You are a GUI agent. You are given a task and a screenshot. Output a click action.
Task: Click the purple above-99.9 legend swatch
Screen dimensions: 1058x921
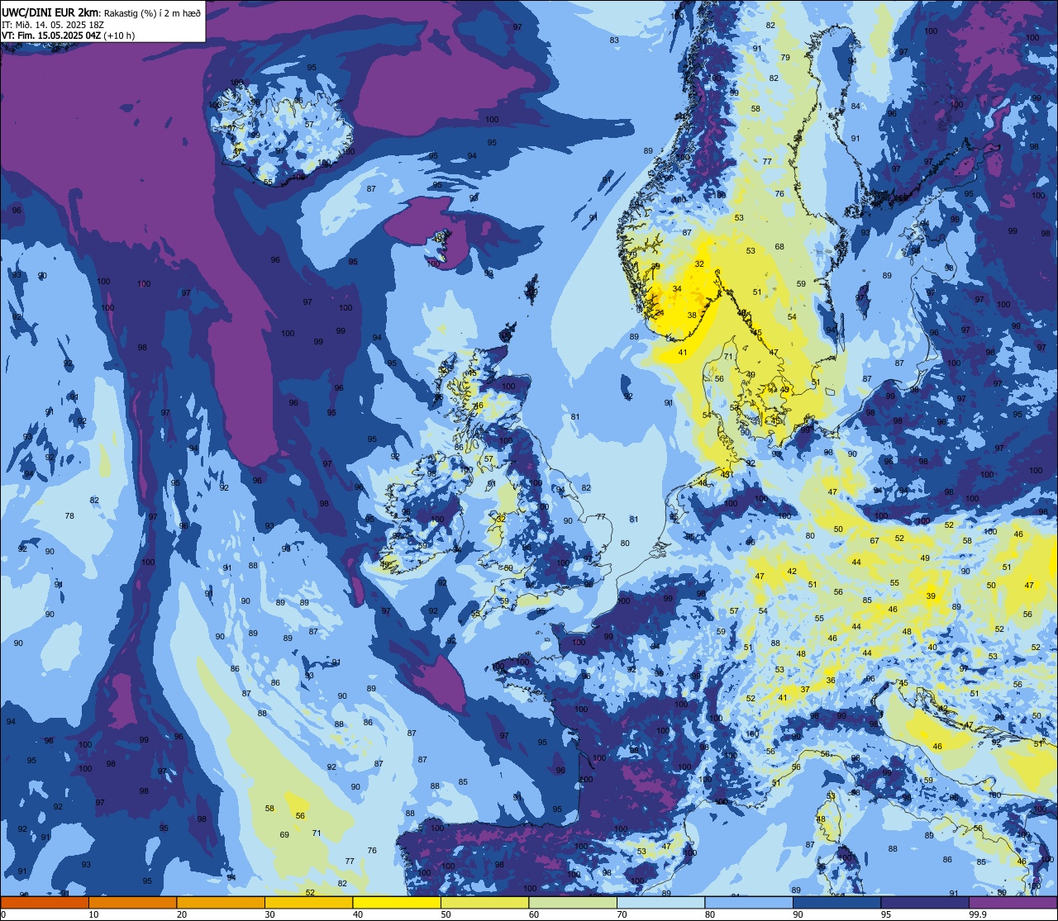tap(1013, 902)
